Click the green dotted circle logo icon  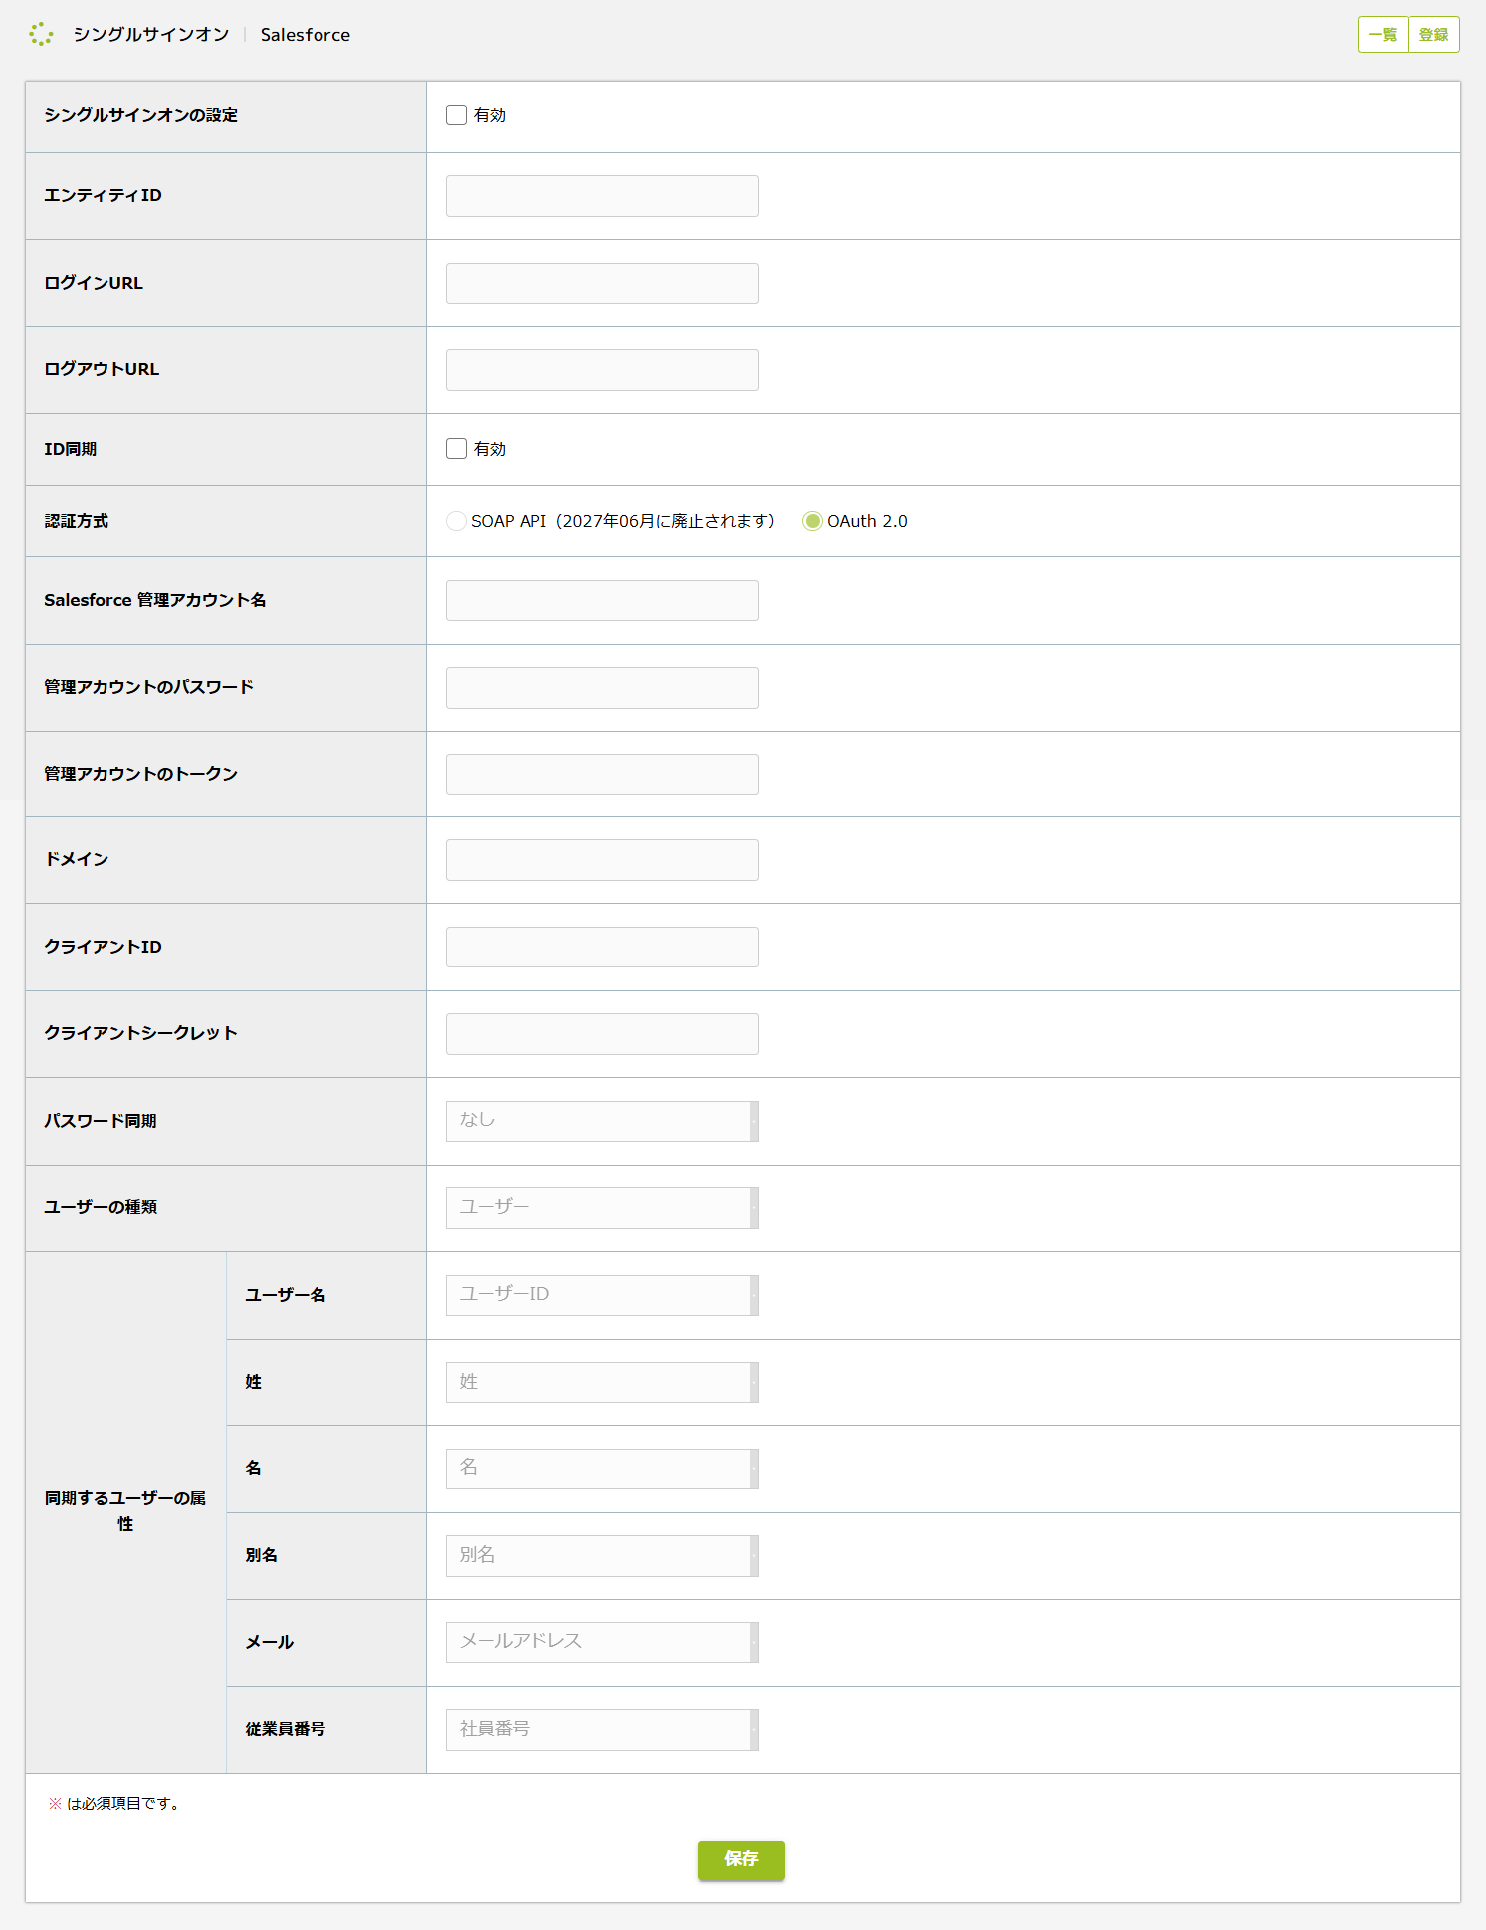point(41,34)
